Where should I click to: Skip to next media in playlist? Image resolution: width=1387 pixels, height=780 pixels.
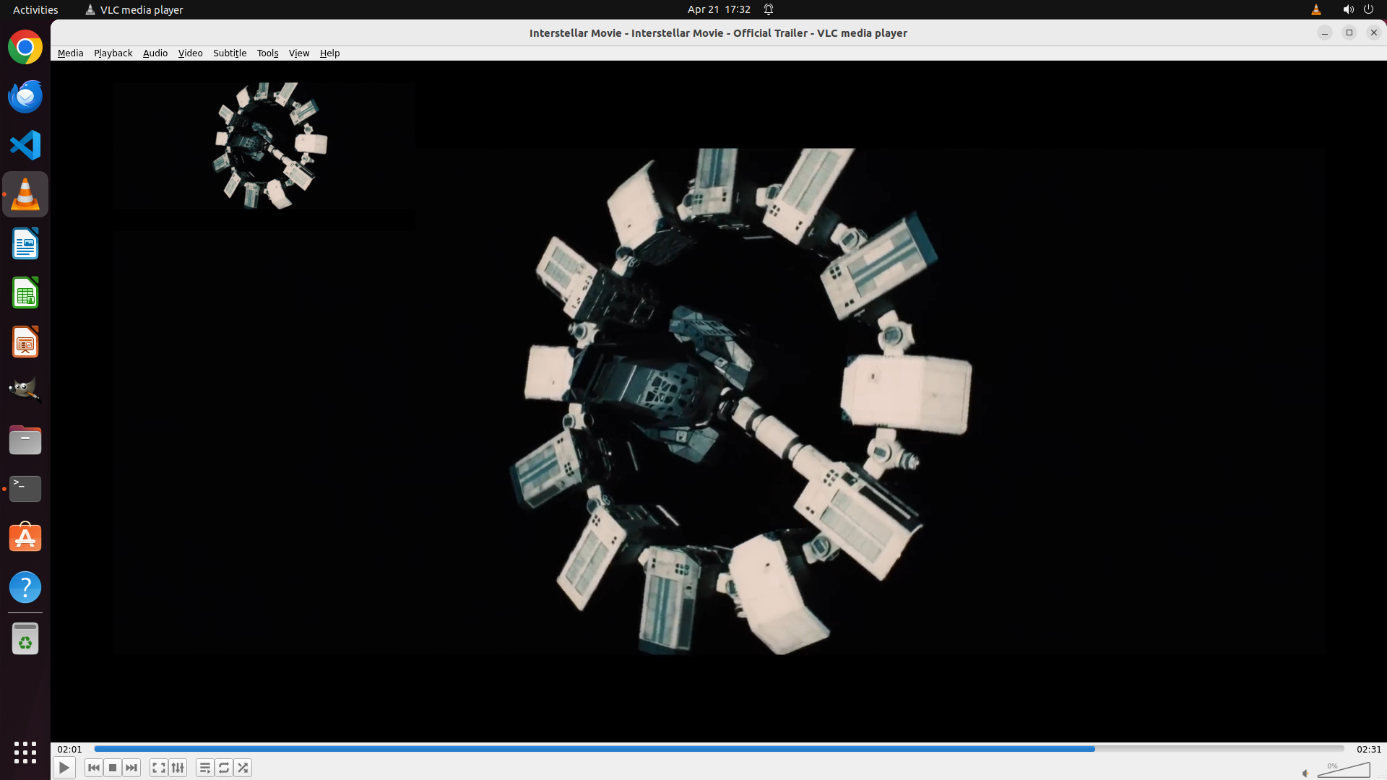(131, 768)
